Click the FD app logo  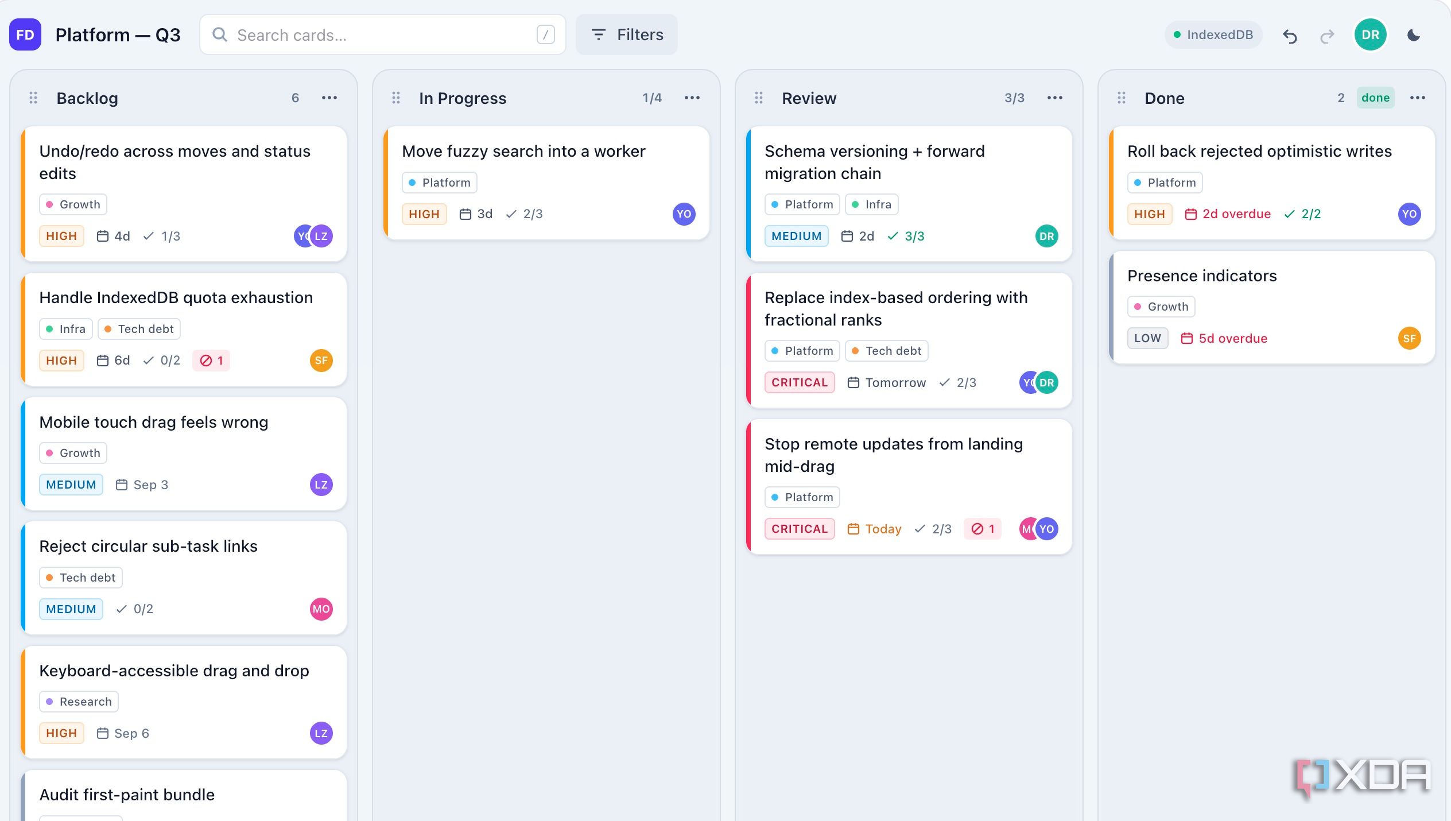(x=25, y=34)
